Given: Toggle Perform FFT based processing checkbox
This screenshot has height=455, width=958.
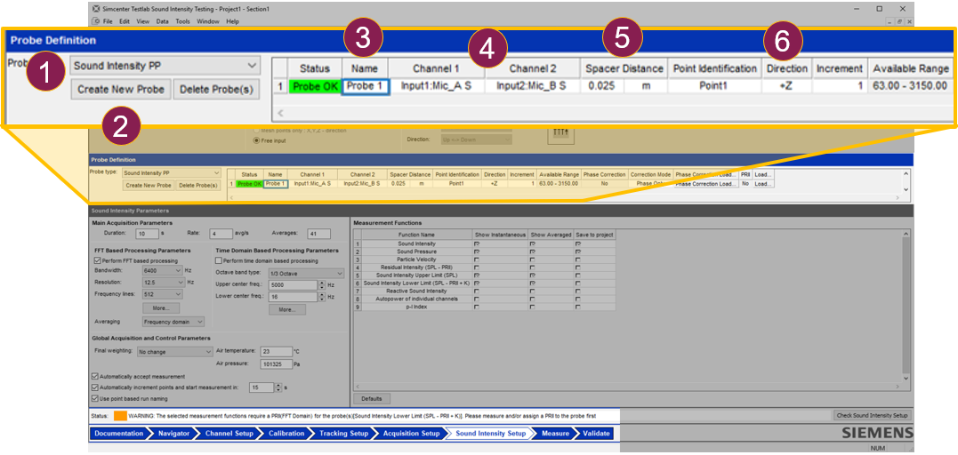Looking at the screenshot, I should point(97,260).
